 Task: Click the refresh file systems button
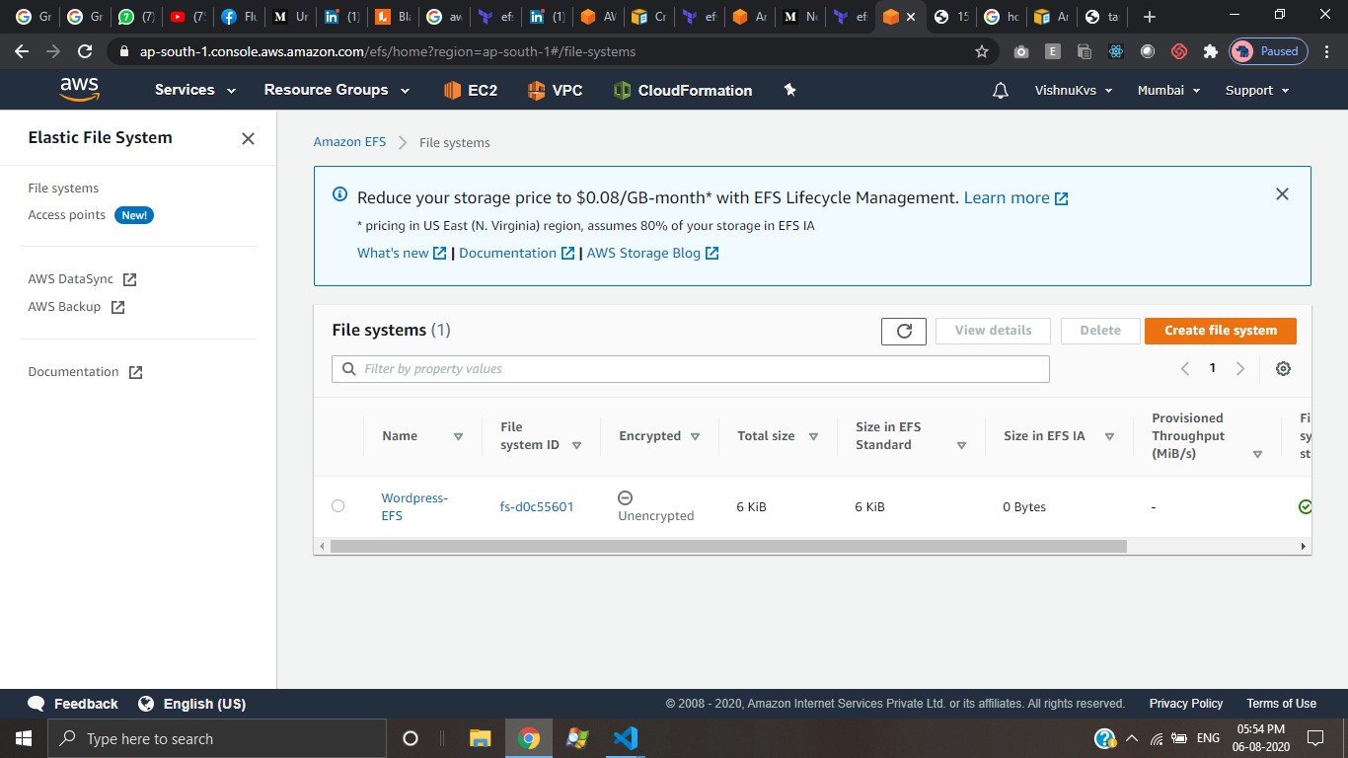(904, 331)
